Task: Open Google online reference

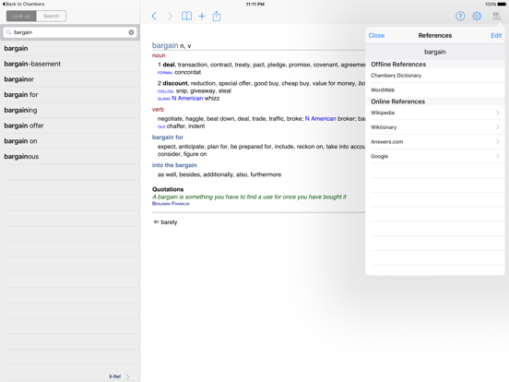Action: [x=435, y=156]
